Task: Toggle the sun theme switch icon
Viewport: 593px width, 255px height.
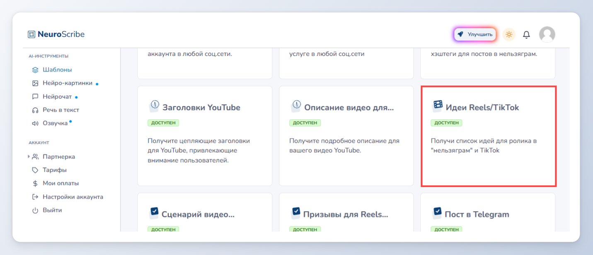Action: (x=509, y=34)
